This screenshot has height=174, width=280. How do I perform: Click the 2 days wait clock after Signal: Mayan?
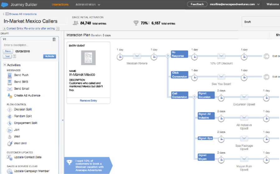click(221, 160)
